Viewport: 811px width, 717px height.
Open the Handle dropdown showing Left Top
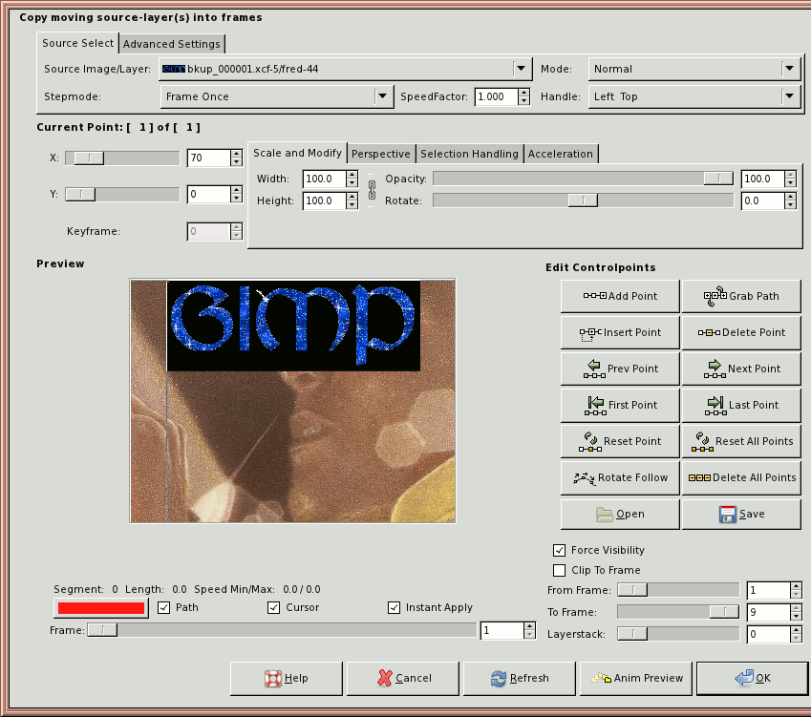tap(694, 96)
